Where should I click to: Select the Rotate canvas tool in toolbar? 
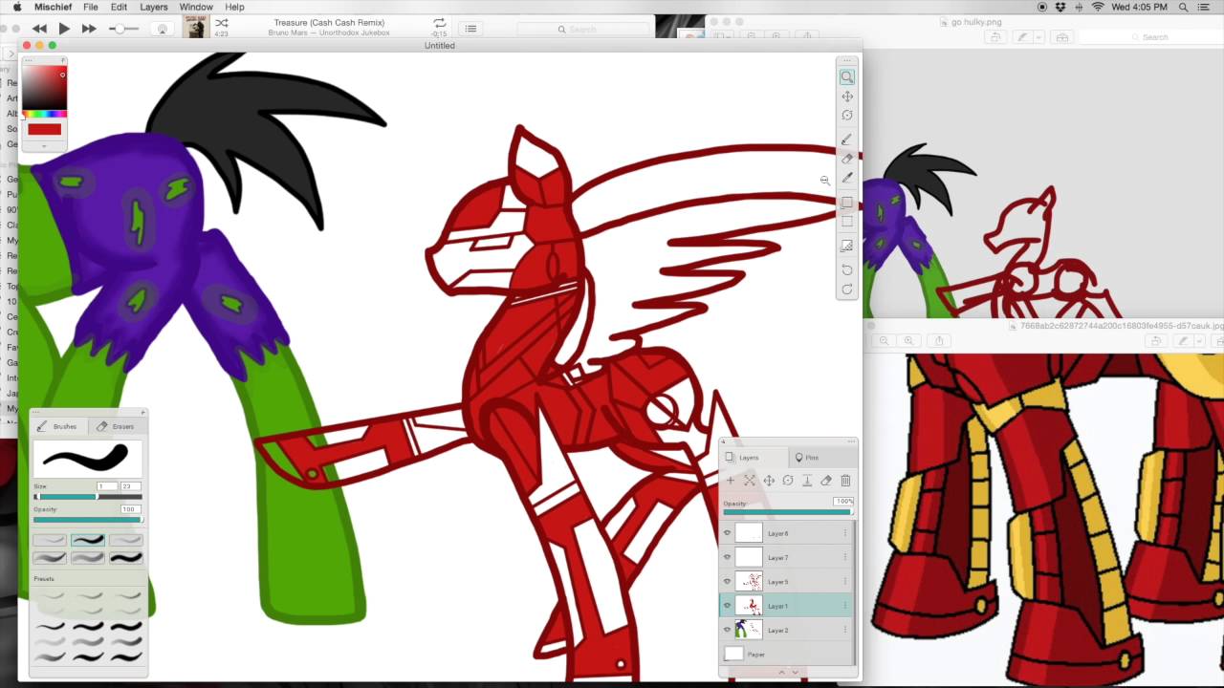coord(847,116)
